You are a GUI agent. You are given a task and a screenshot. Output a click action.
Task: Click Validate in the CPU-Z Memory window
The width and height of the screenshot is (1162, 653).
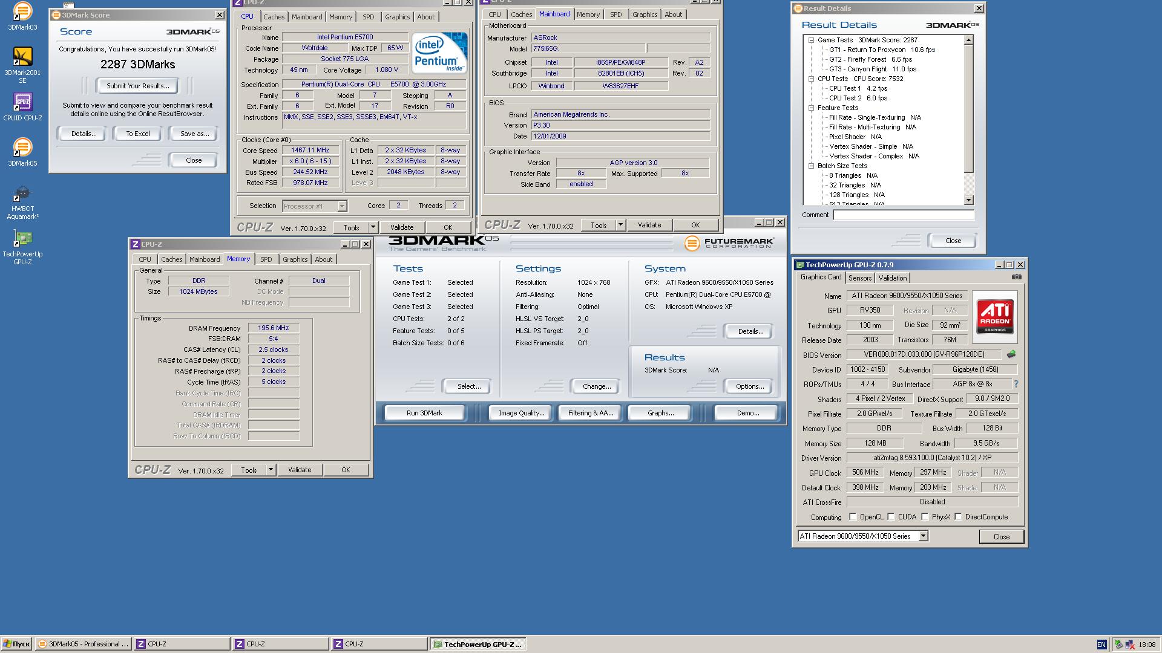point(300,470)
